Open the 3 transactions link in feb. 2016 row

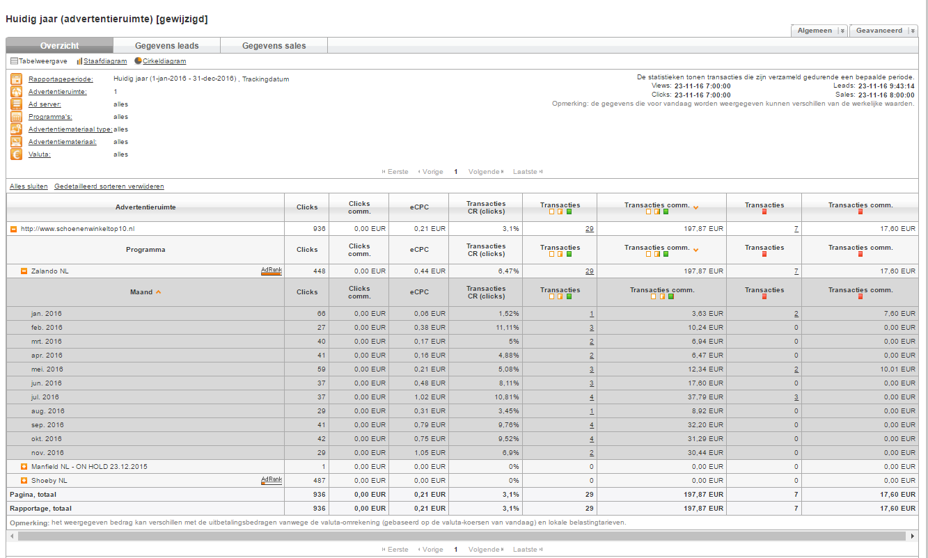tap(592, 328)
